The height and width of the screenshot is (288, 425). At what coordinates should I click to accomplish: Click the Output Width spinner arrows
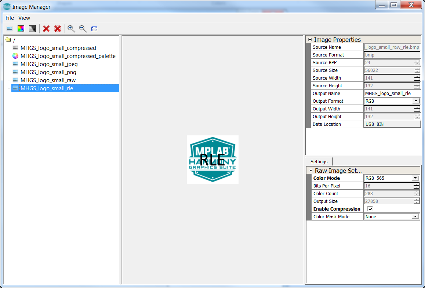(x=417, y=109)
